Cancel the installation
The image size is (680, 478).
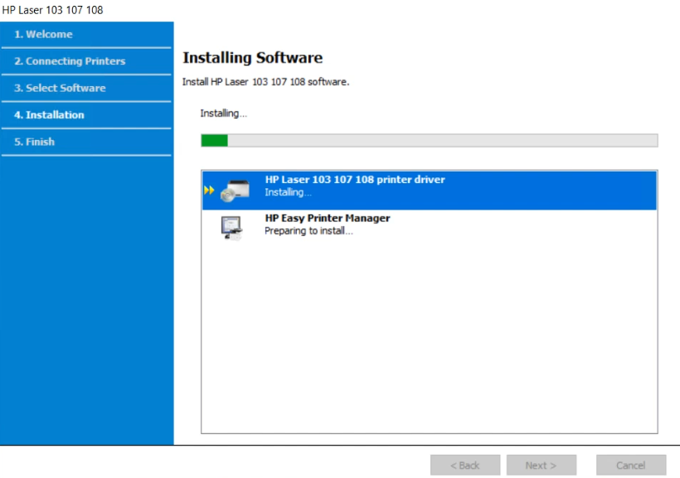pos(630,465)
